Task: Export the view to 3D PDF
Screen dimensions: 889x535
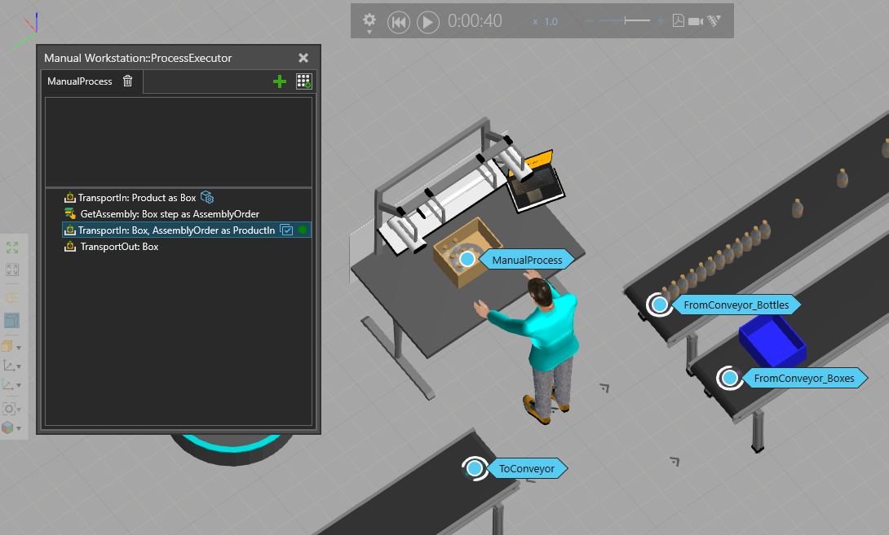Action: (x=678, y=21)
